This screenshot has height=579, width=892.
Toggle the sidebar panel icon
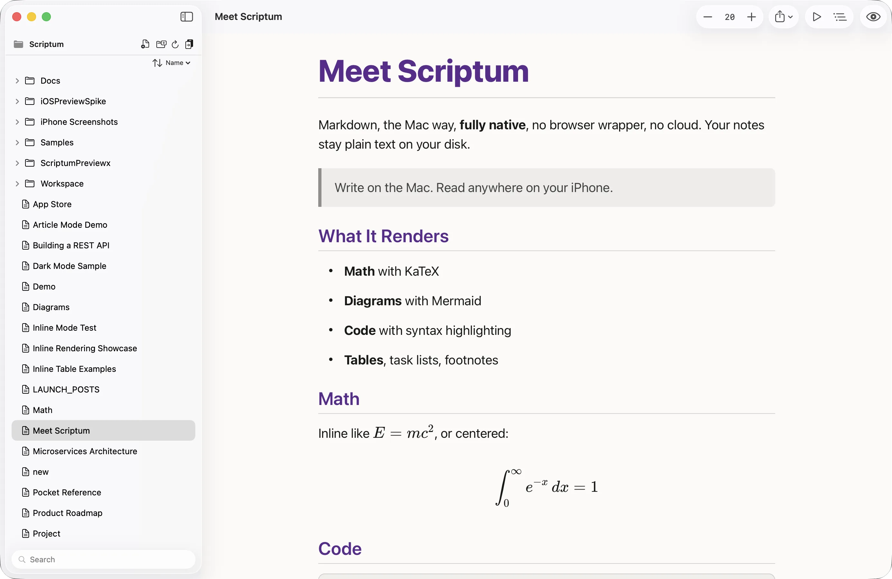tap(186, 17)
